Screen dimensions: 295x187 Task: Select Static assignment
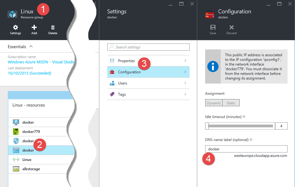[x=231, y=103]
